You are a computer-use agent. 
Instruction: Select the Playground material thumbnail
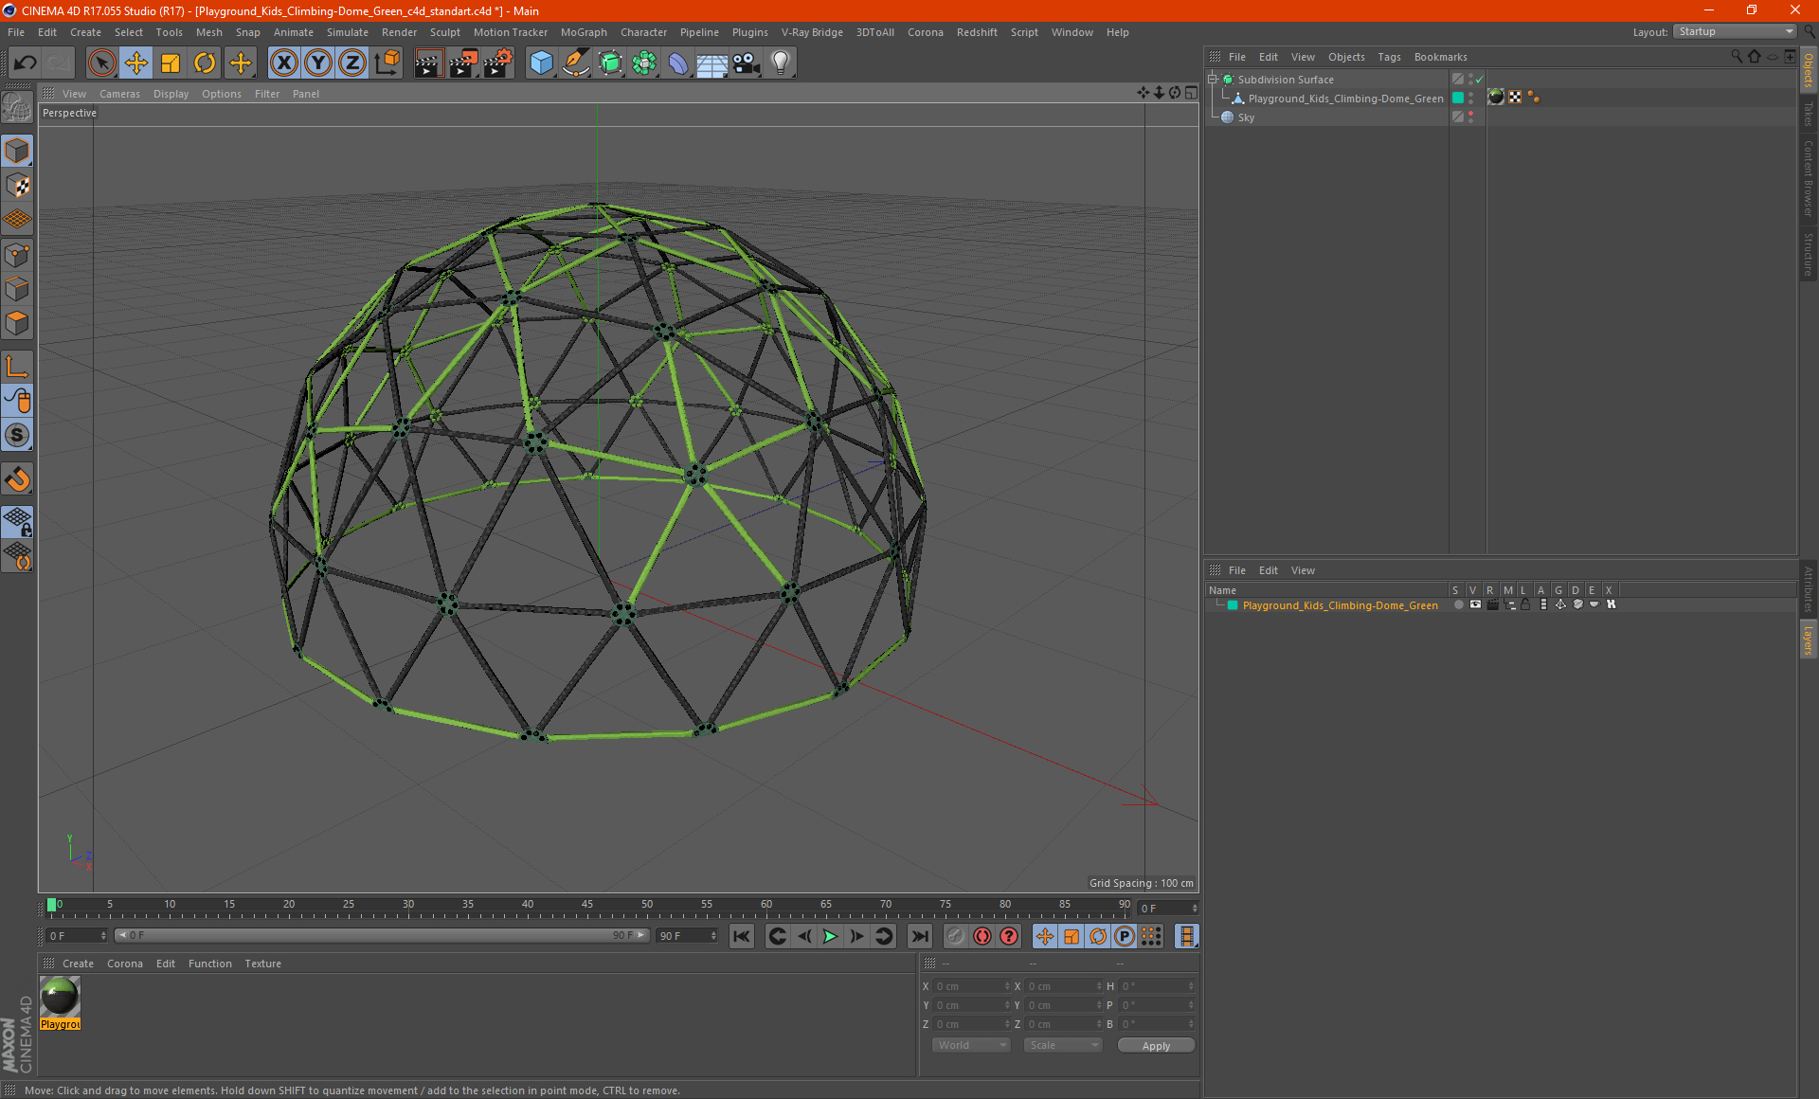[61, 998]
